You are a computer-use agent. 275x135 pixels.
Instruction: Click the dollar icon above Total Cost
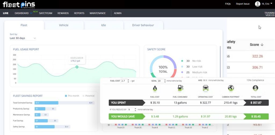[x=255, y=88]
